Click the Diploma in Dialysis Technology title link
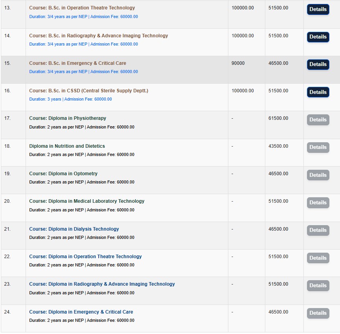Image resolution: width=340 pixels, height=334 pixels. tap(74, 229)
